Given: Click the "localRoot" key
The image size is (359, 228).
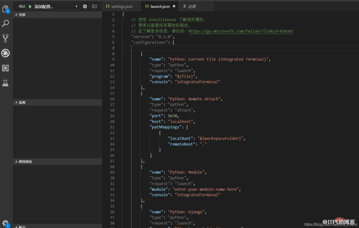Looking at the screenshot, I should (180, 138).
